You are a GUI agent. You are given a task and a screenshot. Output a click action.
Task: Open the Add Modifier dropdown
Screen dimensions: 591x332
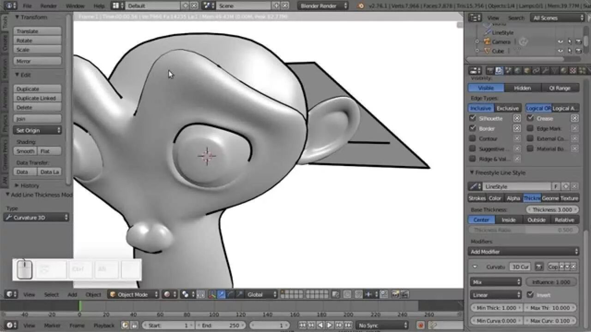click(x=524, y=251)
